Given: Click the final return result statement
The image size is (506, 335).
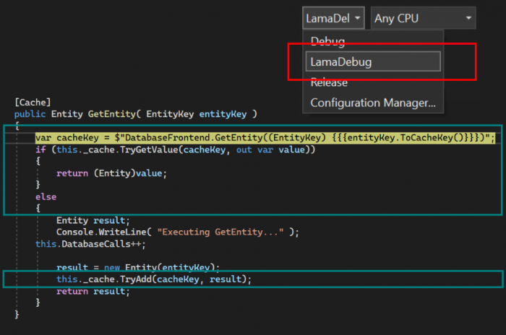Looking at the screenshot, I should coord(93,291).
